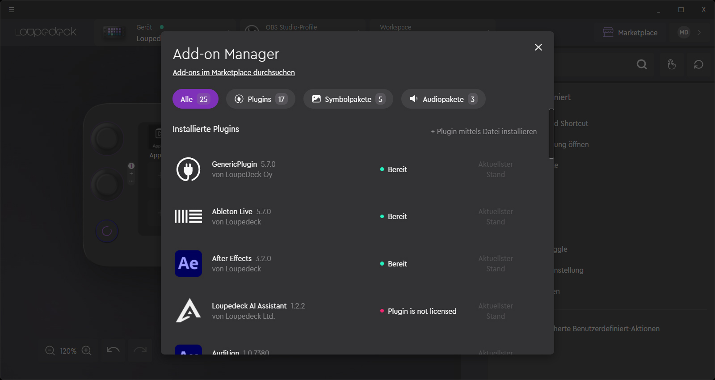Click the add-on list scrollbar
715x380 pixels.
pyautogui.click(x=551, y=134)
